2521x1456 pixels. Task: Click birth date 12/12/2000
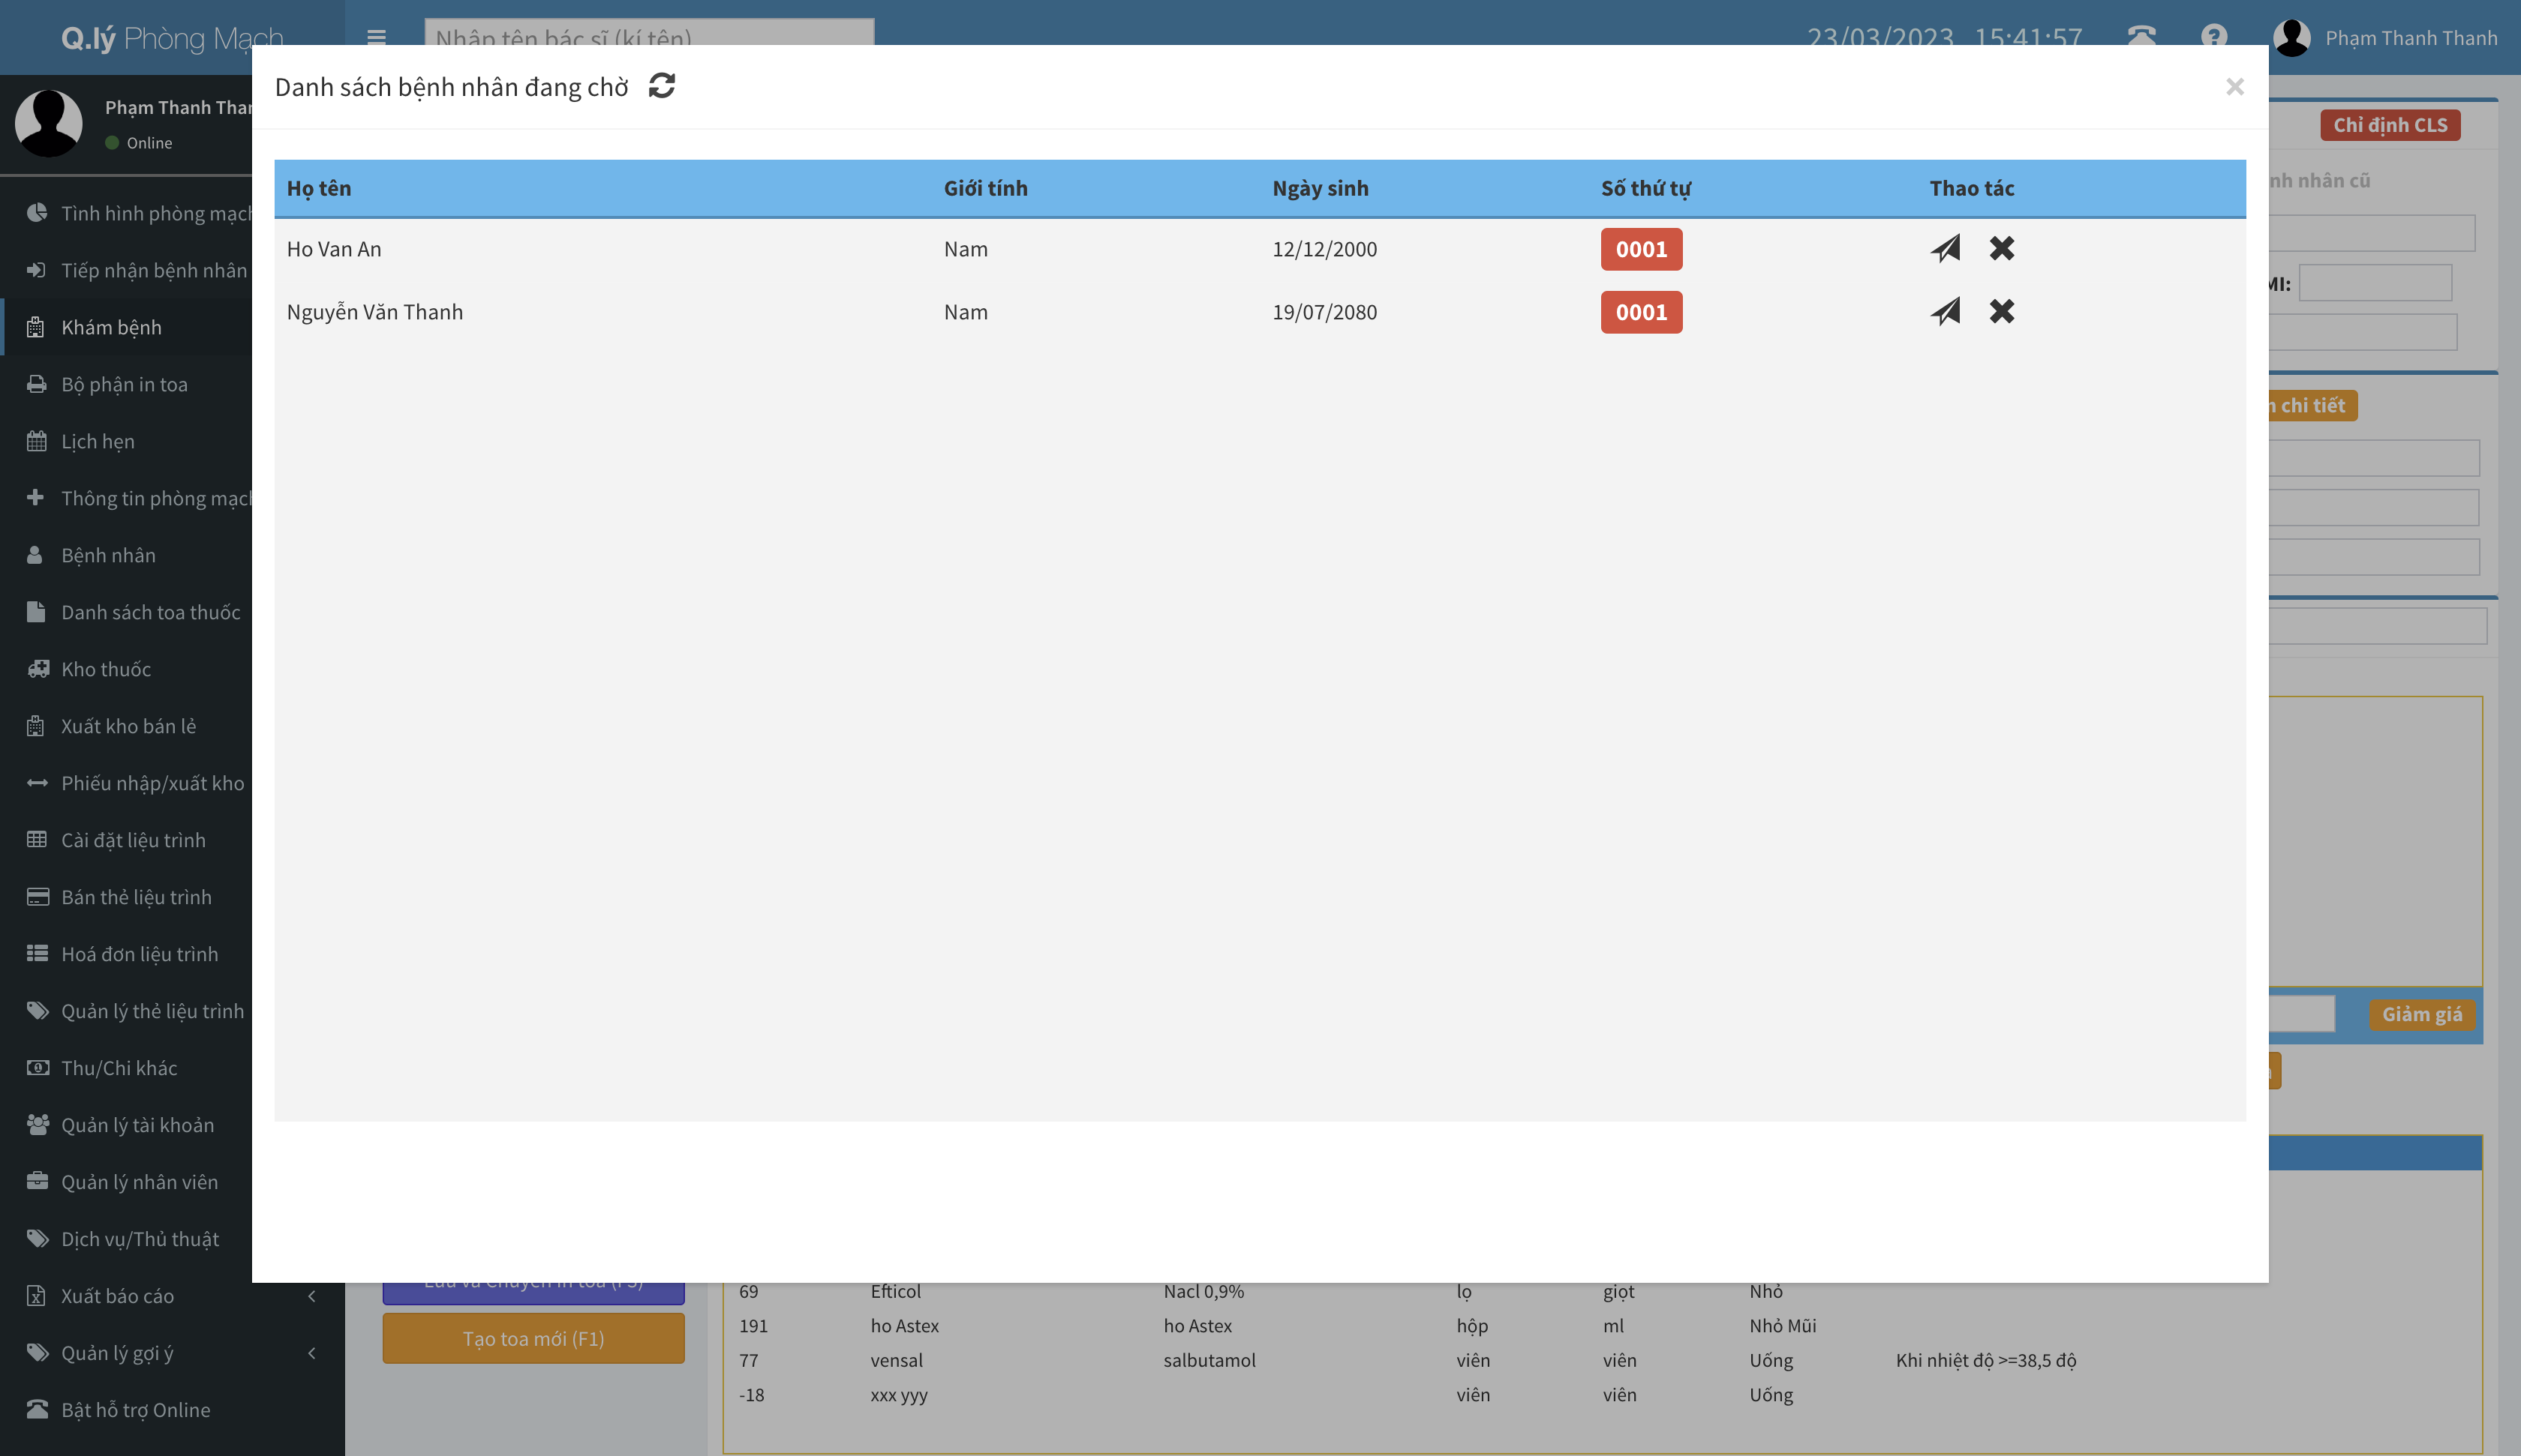pyautogui.click(x=1324, y=249)
